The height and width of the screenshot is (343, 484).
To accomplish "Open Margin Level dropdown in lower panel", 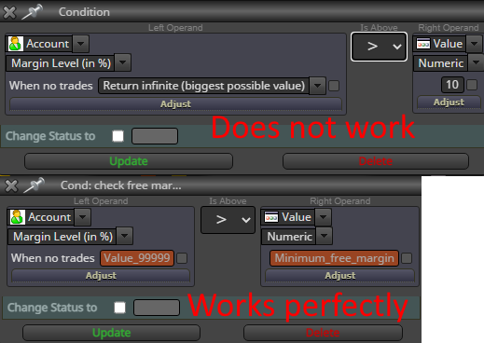I will (x=125, y=236).
